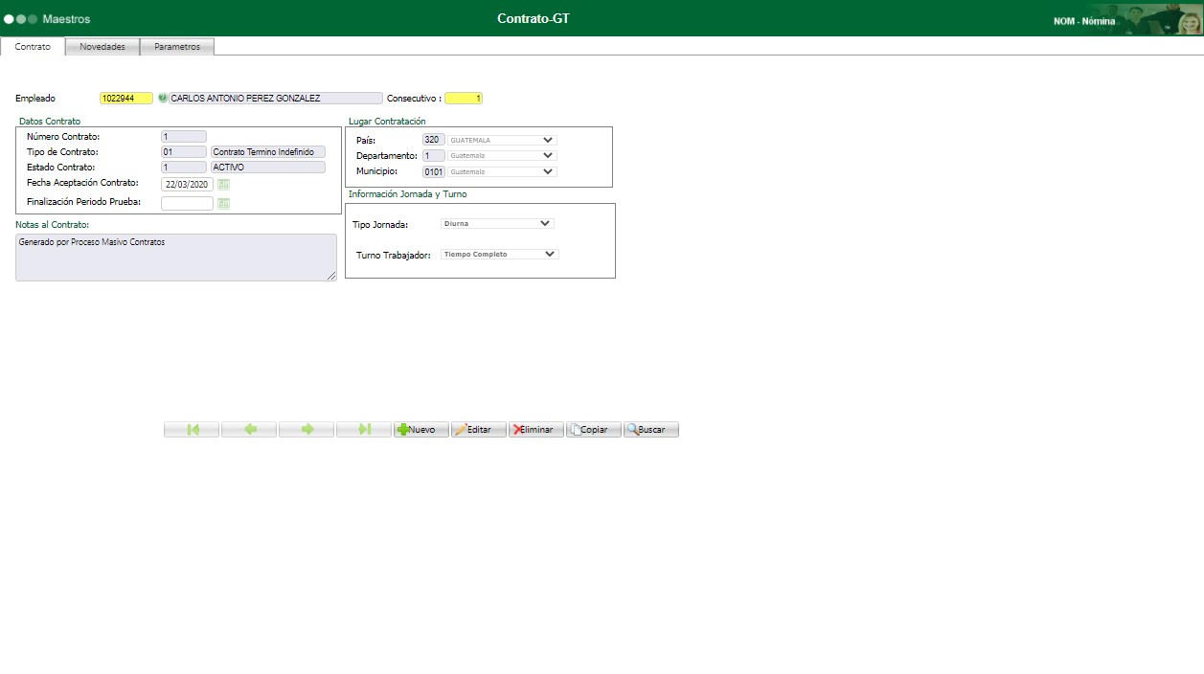Screen dimensions: 1204x674
Task: Jump to the last record arrow
Action: [x=364, y=430]
